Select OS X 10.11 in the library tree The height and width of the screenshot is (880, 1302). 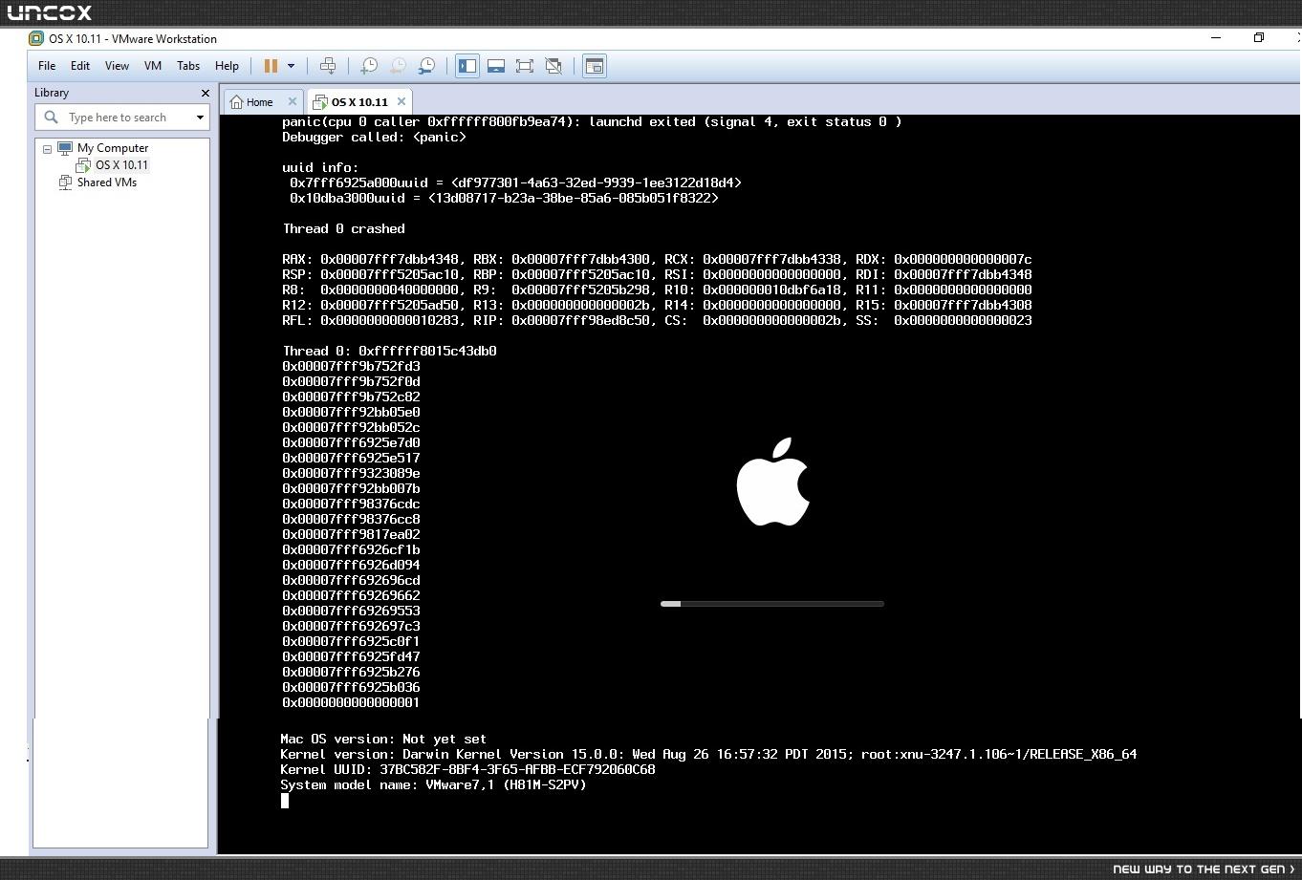click(121, 165)
